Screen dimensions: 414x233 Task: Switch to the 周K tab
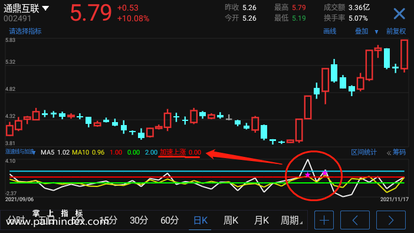pos(231,220)
